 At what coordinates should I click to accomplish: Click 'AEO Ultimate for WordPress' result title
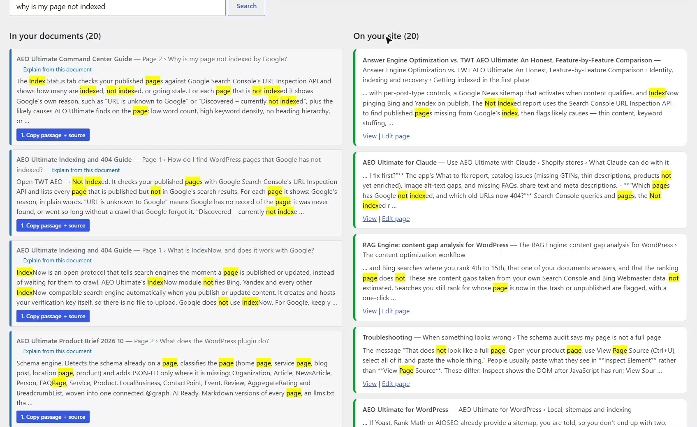405,410
